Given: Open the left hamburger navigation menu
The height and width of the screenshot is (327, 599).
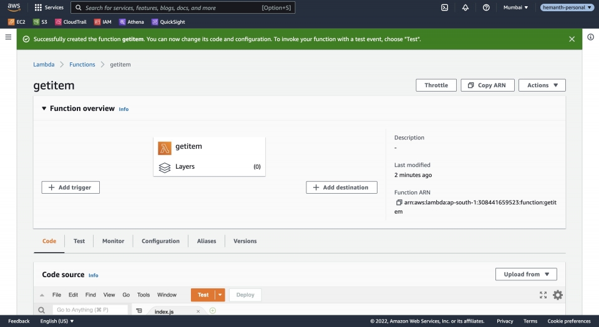Looking at the screenshot, I should click(x=8, y=37).
